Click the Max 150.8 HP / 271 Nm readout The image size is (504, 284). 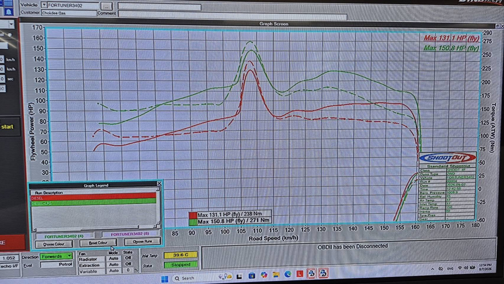tap(233, 221)
